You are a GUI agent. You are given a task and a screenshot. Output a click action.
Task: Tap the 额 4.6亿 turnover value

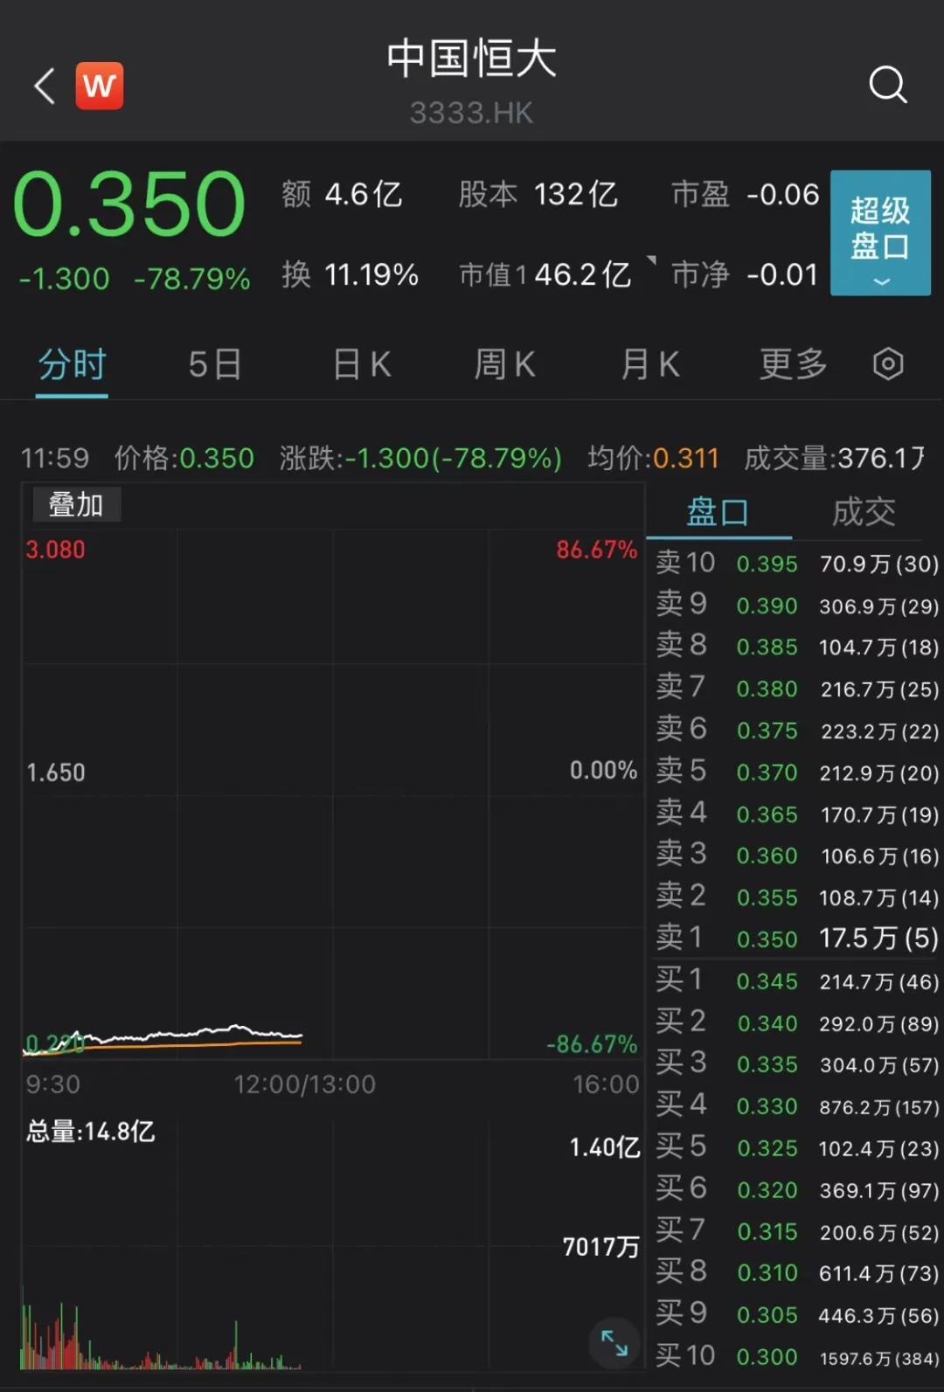(x=342, y=194)
